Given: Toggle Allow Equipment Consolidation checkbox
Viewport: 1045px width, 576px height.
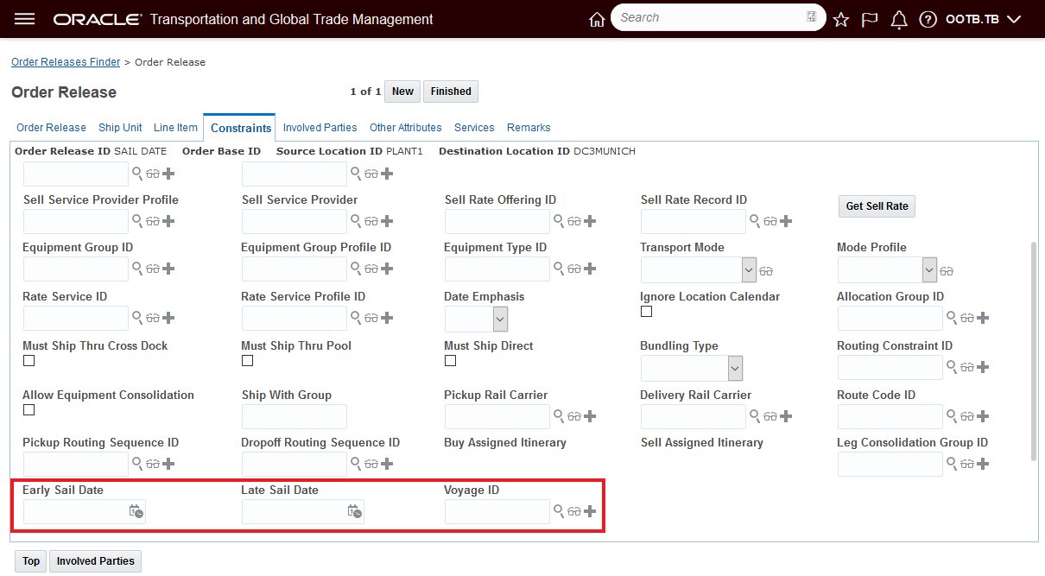Looking at the screenshot, I should [28, 410].
